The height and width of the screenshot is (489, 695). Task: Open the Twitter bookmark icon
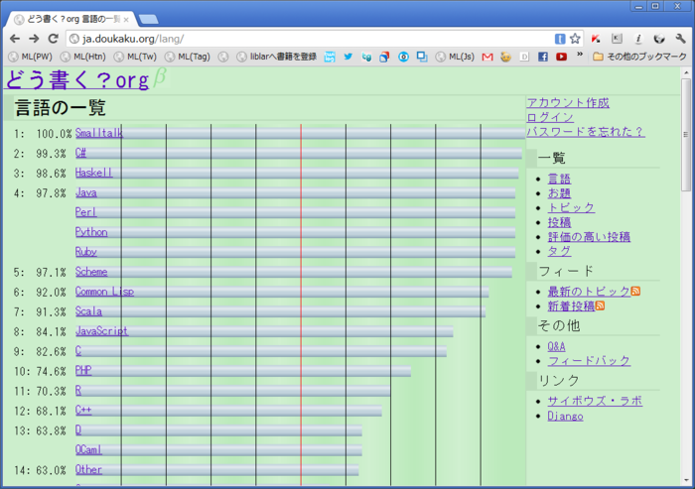pos(347,57)
